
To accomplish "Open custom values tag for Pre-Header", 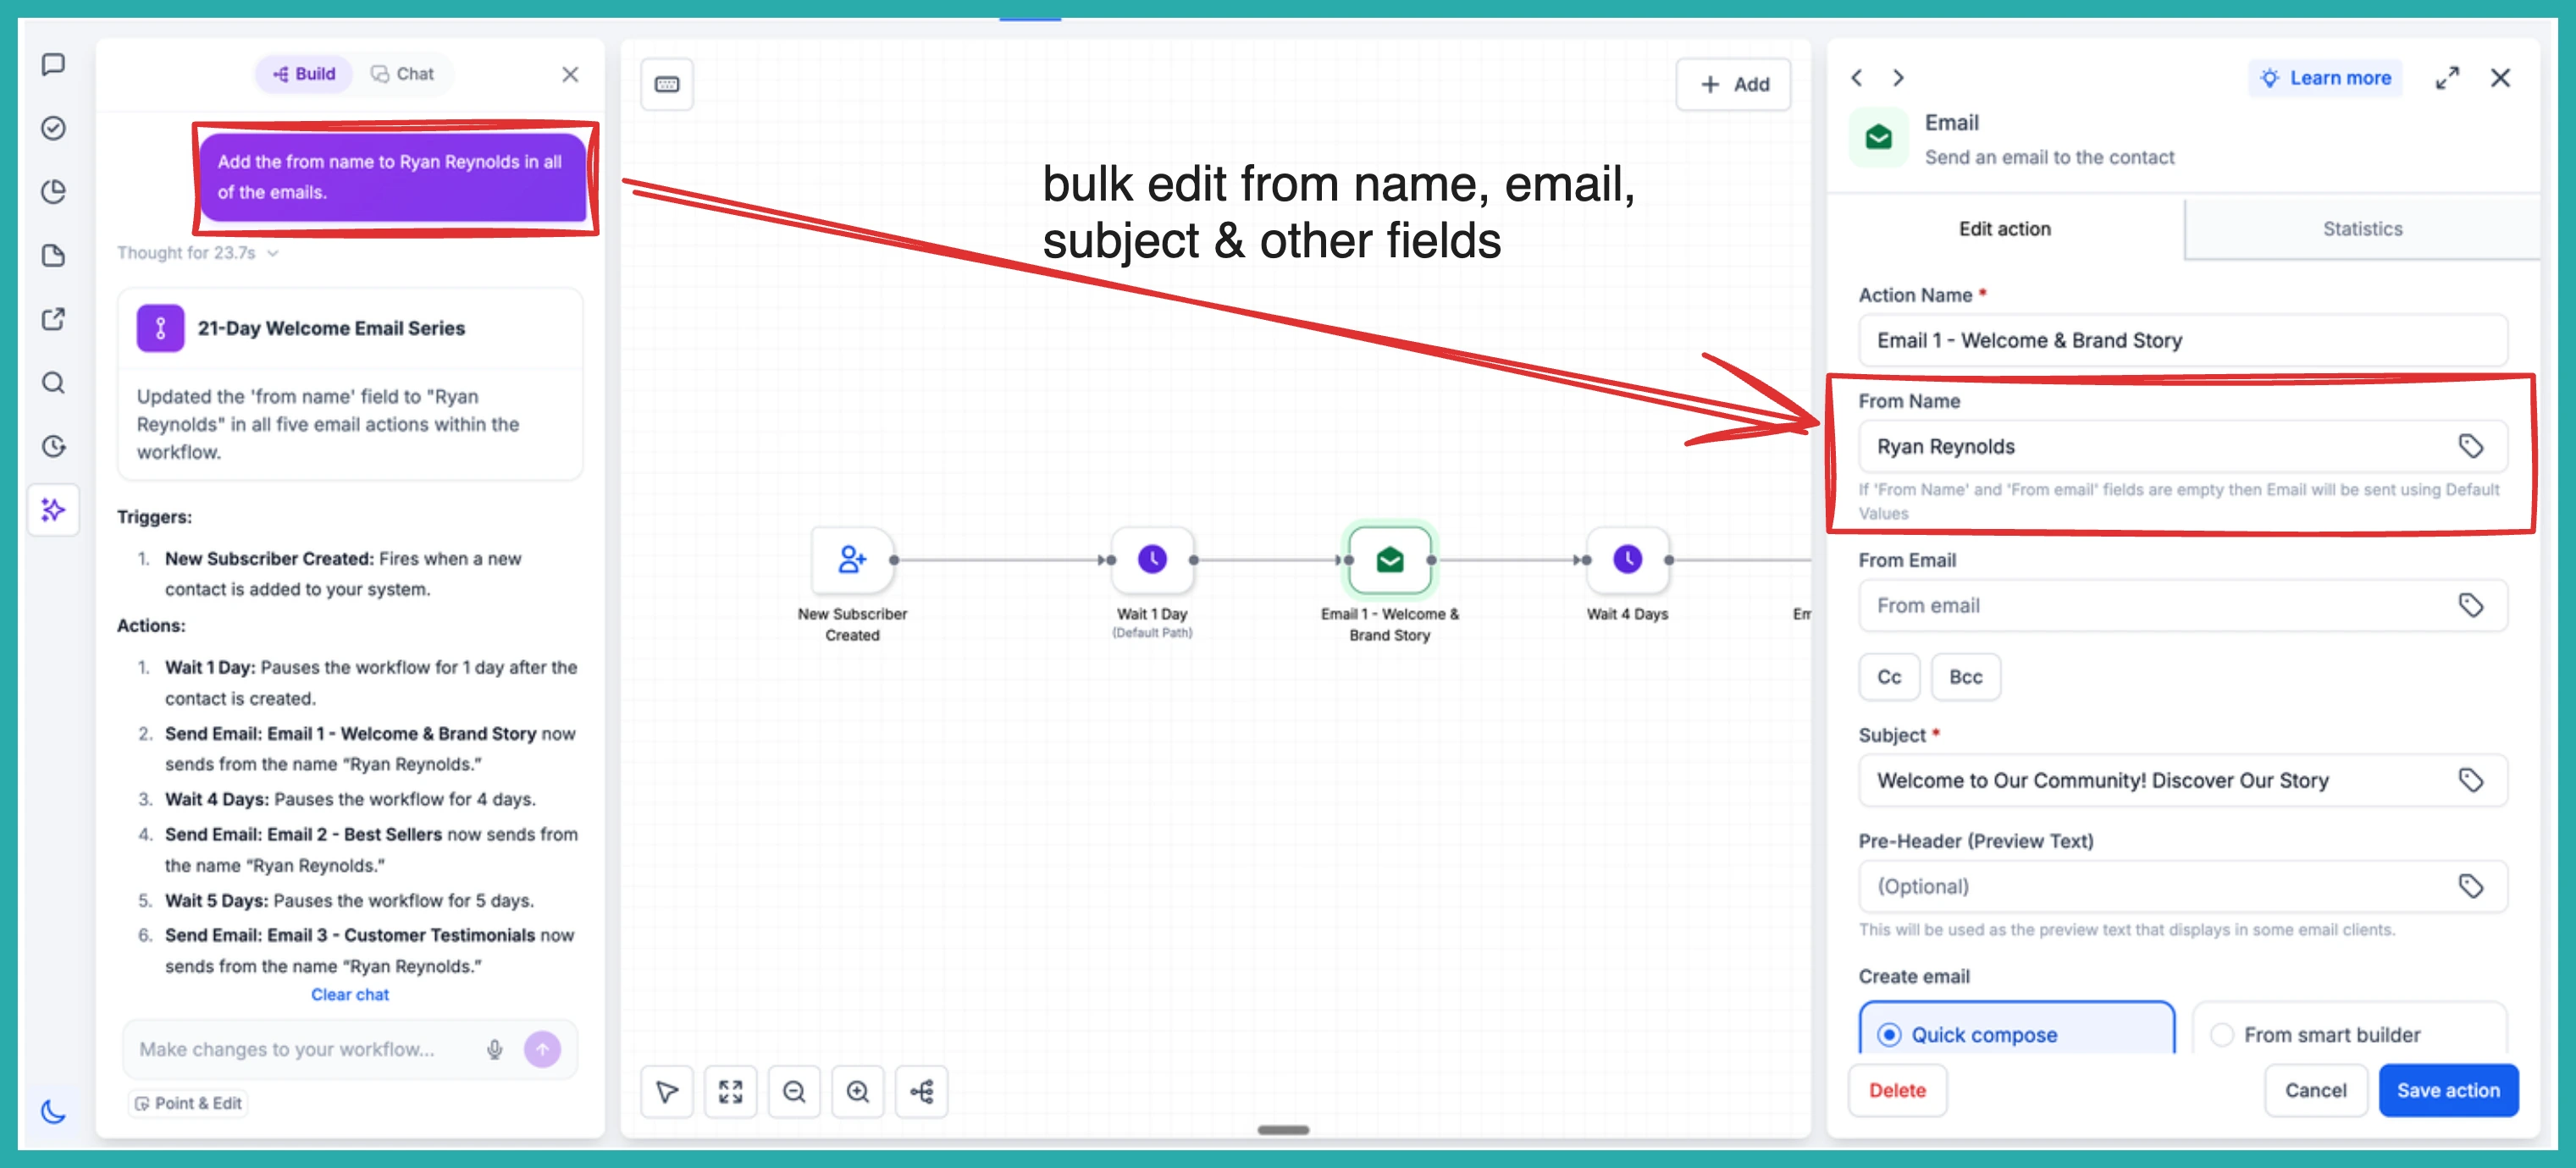I will (x=2470, y=886).
